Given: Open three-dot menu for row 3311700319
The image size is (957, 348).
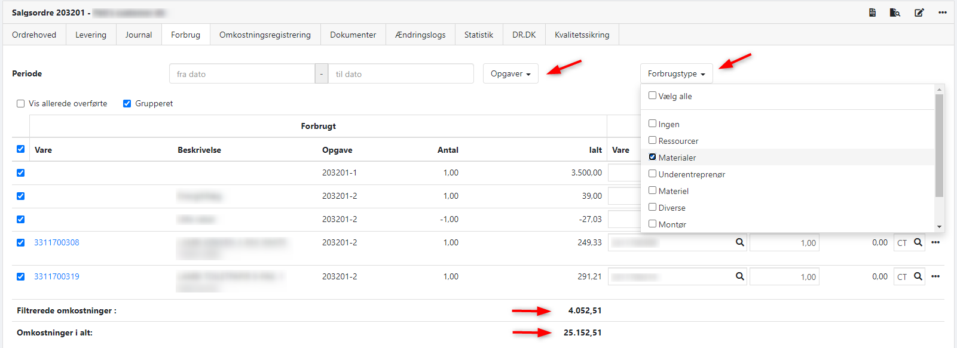Looking at the screenshot, I should pyautogui.click(x=935, y=276).
